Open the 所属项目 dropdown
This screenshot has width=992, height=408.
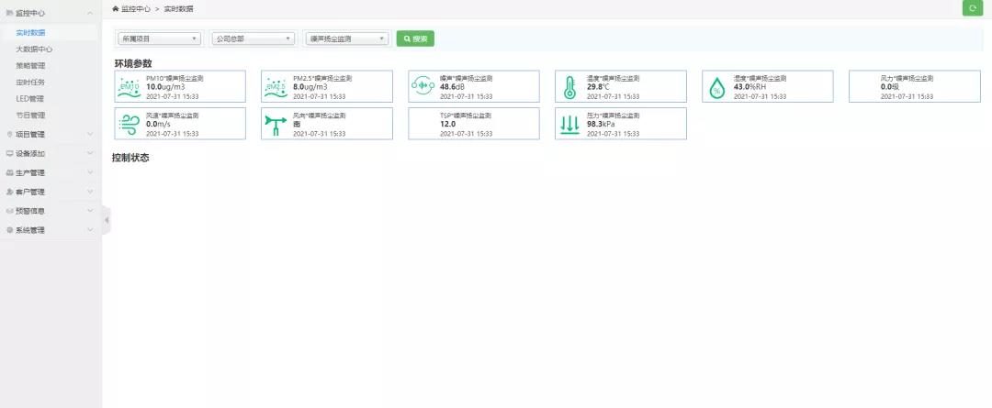coord(160,39)
